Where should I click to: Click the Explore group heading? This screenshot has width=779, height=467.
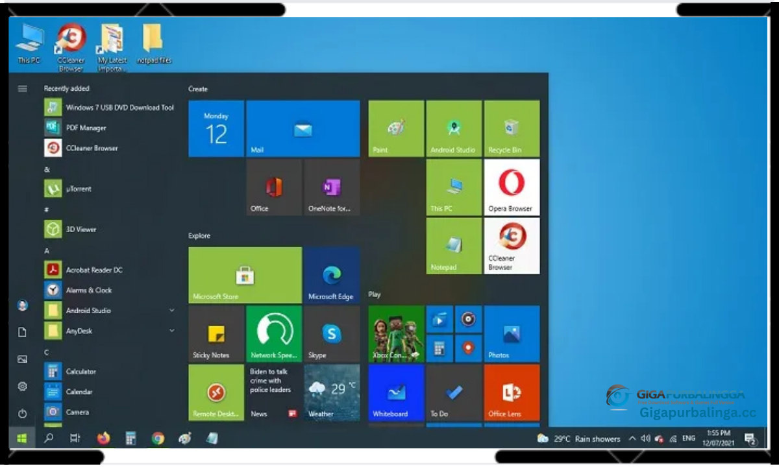[x=199, y=236]
